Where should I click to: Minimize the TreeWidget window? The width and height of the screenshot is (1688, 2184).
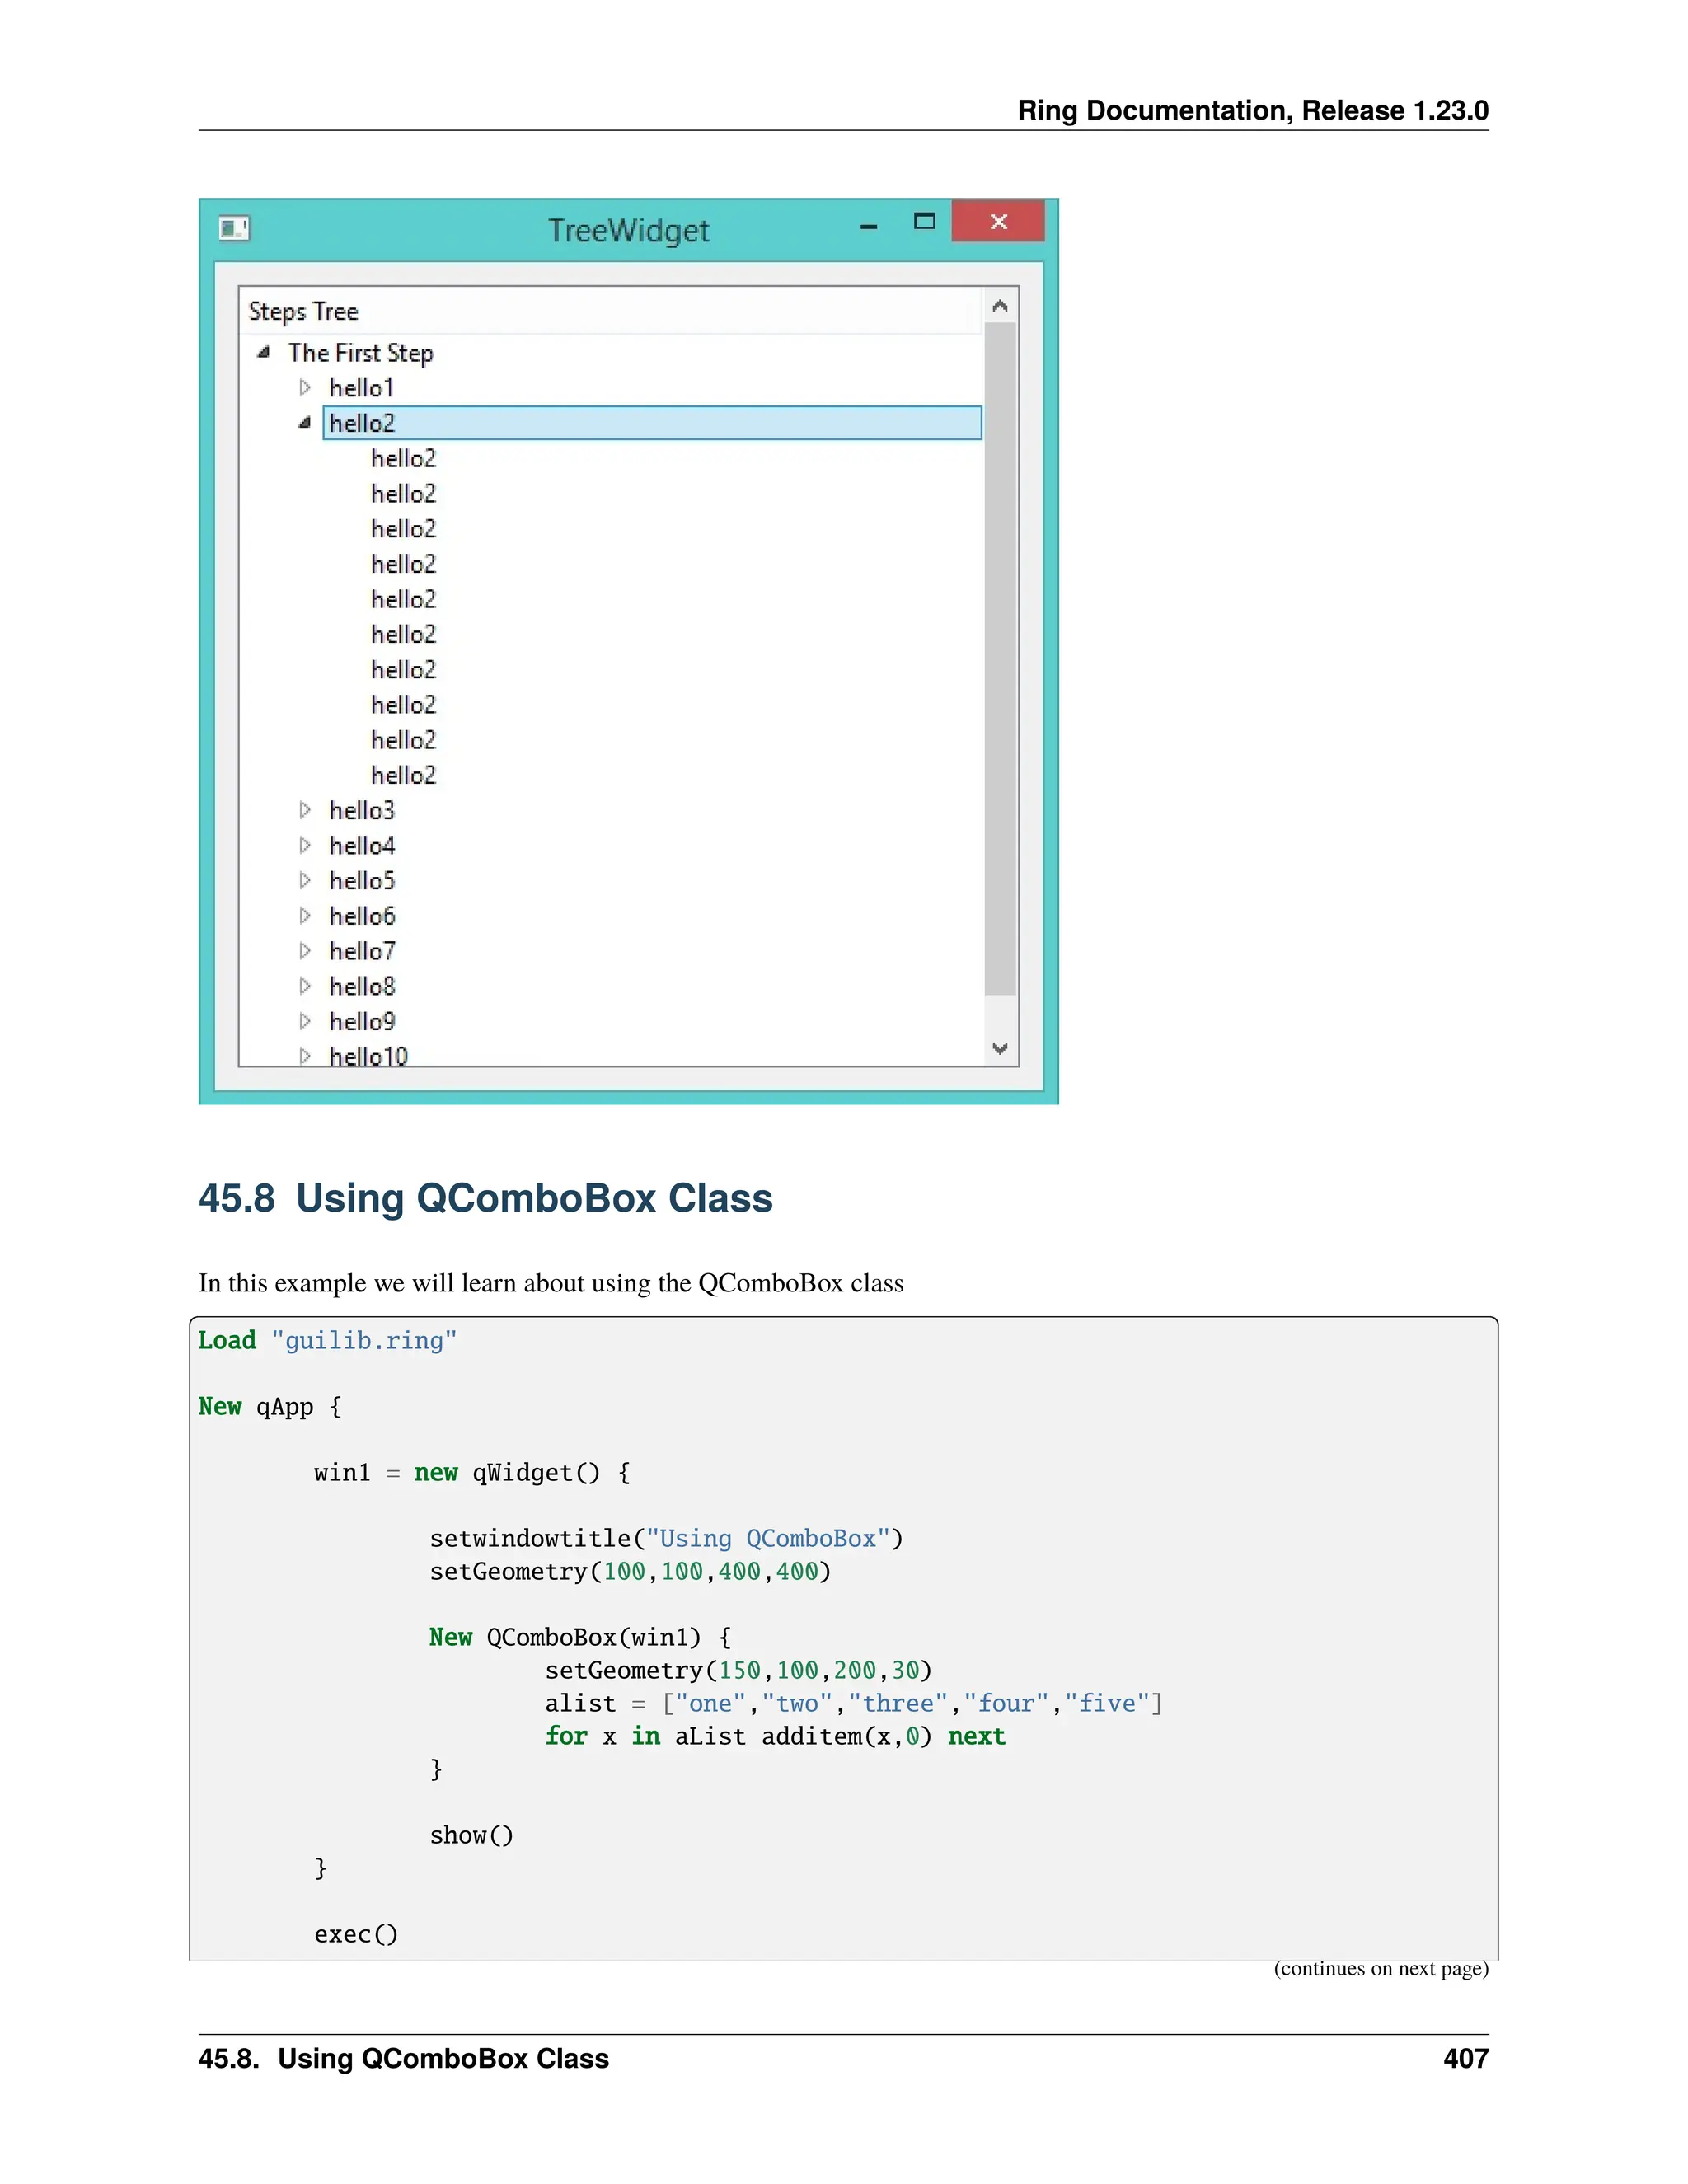pyautogui.click(x=869, y=227)
